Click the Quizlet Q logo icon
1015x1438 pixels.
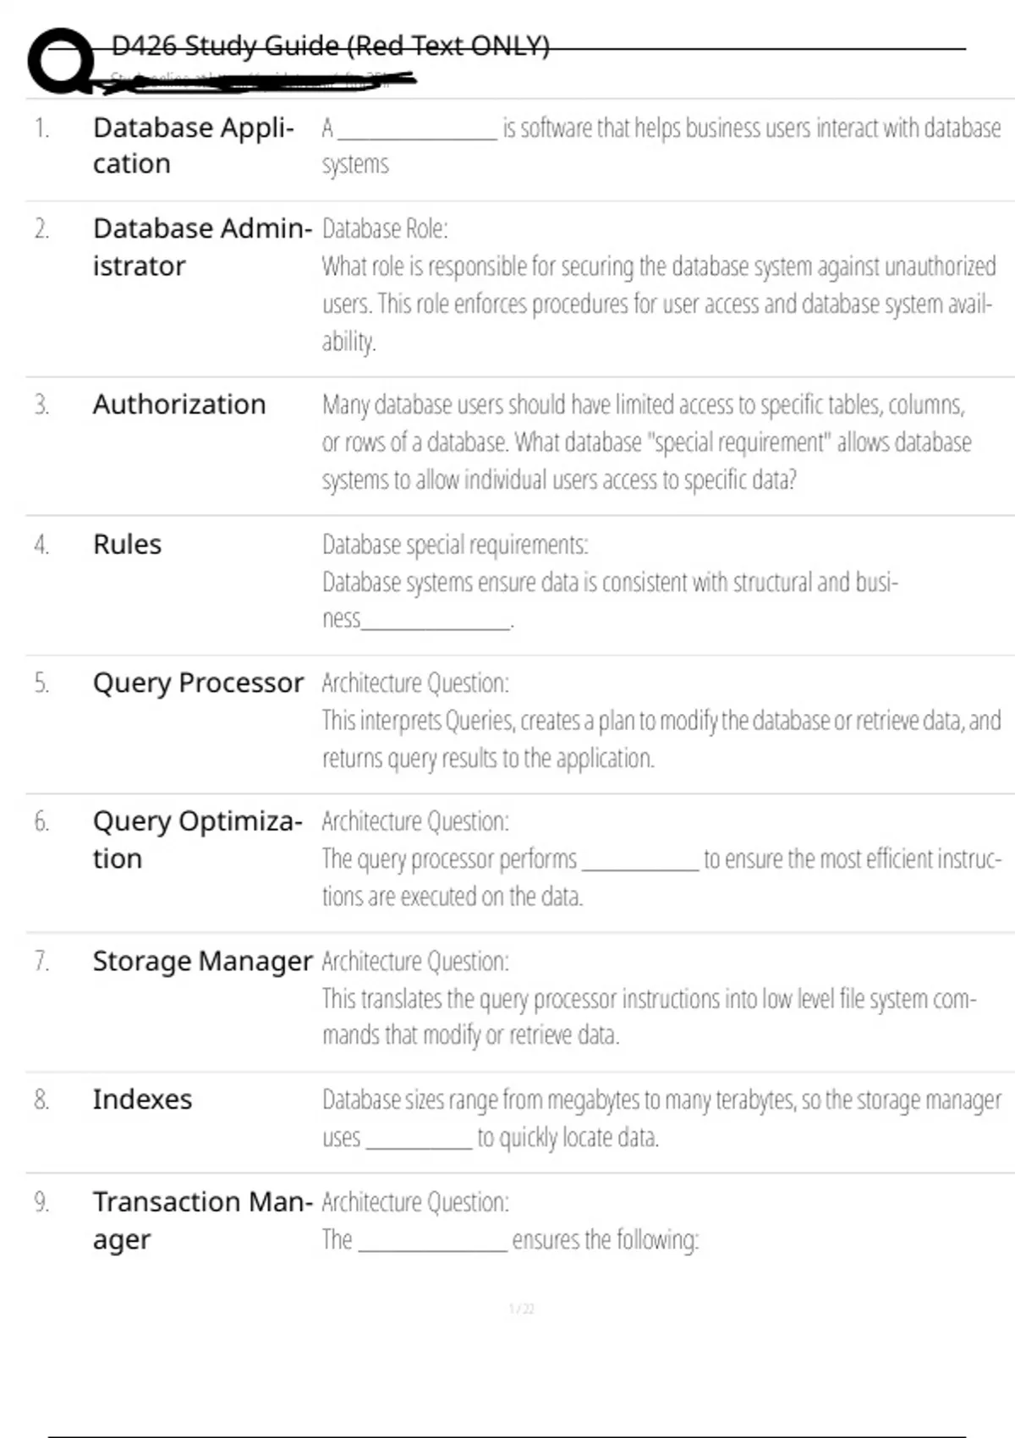click(61, 59)
